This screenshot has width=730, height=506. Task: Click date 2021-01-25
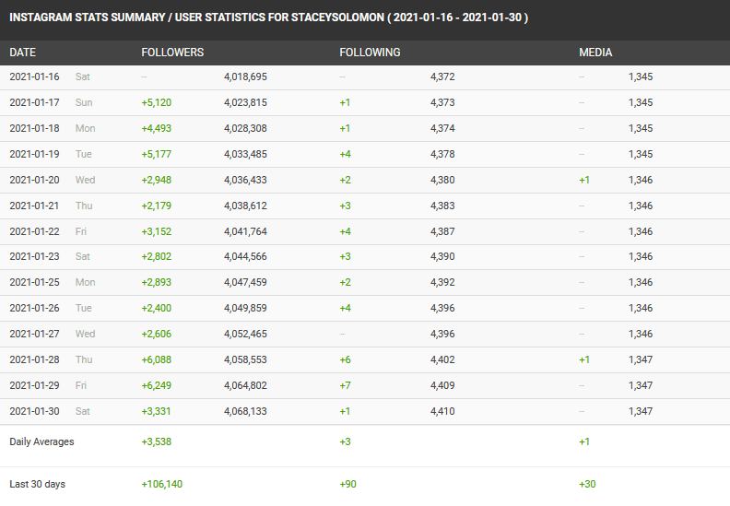(x=34, y=282)
